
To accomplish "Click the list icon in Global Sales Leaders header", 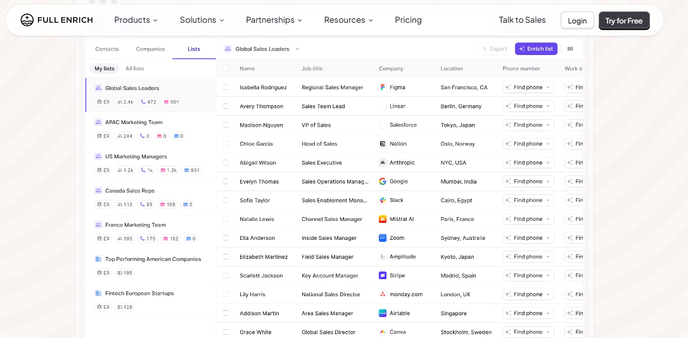I will (227, 49).
